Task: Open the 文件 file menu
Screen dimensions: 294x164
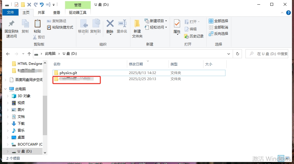Action: point(10,12)
